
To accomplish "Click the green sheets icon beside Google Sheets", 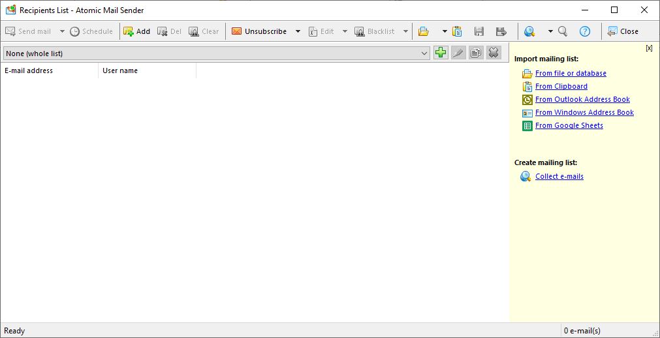I will [527, 126].
